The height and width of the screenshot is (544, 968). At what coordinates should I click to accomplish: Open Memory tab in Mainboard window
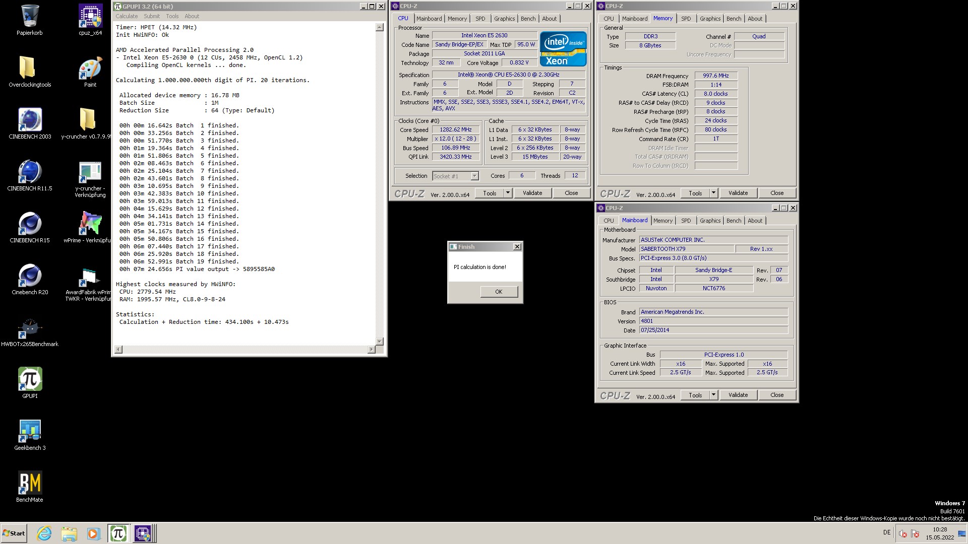coord(662,221)
